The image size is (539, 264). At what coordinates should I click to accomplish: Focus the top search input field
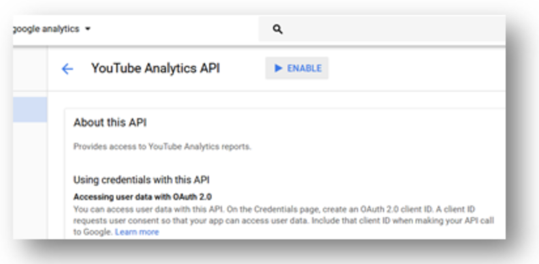pos(382,29)
